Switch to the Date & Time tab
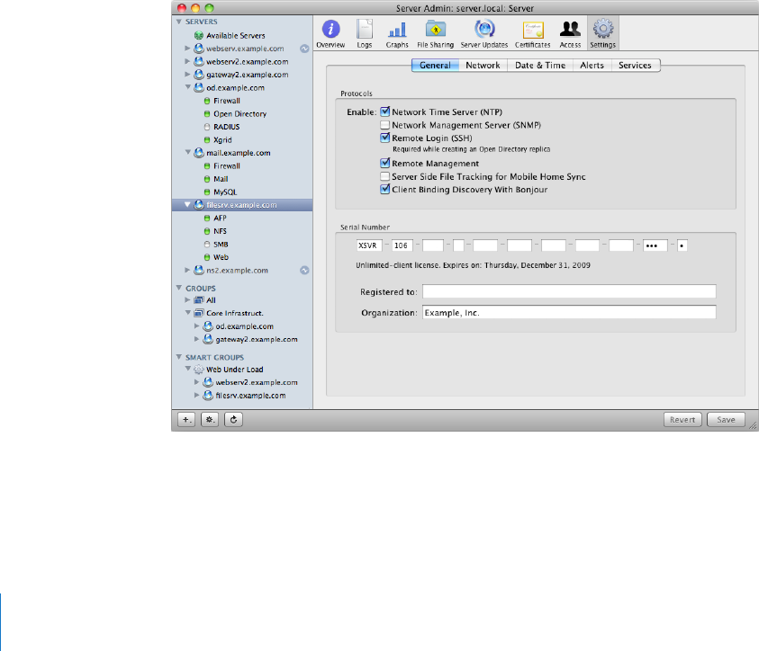Viewport: 759px width, 651px height. point(540,66)
